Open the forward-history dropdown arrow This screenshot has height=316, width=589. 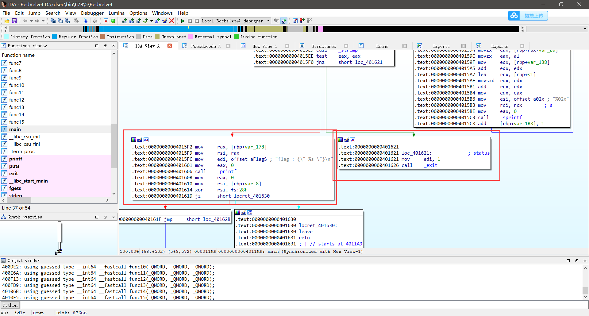click(x=43, y=21)
